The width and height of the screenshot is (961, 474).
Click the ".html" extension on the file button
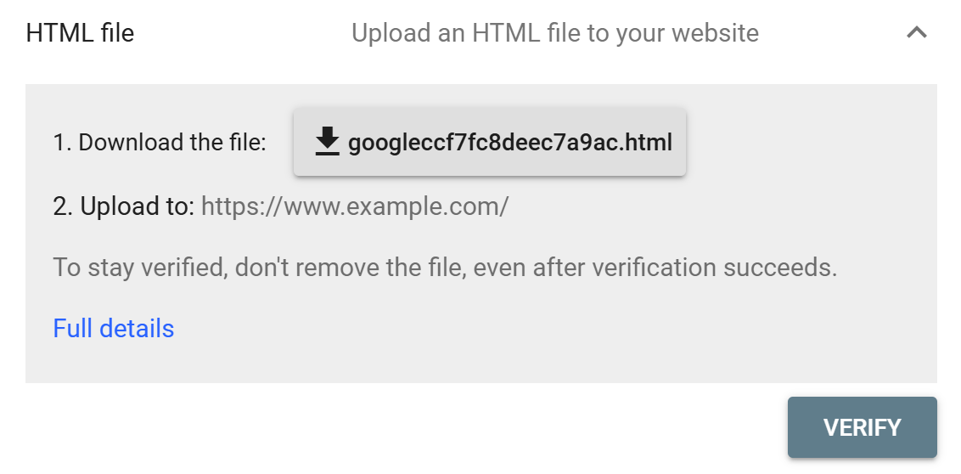pyautogui.click(x=648, y=143)
